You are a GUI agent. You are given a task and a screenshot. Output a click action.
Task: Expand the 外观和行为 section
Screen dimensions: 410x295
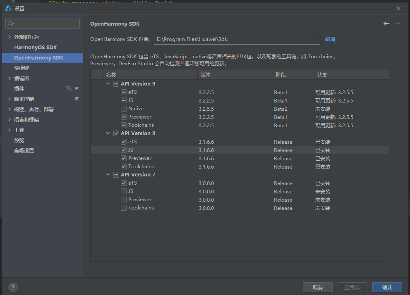click(10, 37)
